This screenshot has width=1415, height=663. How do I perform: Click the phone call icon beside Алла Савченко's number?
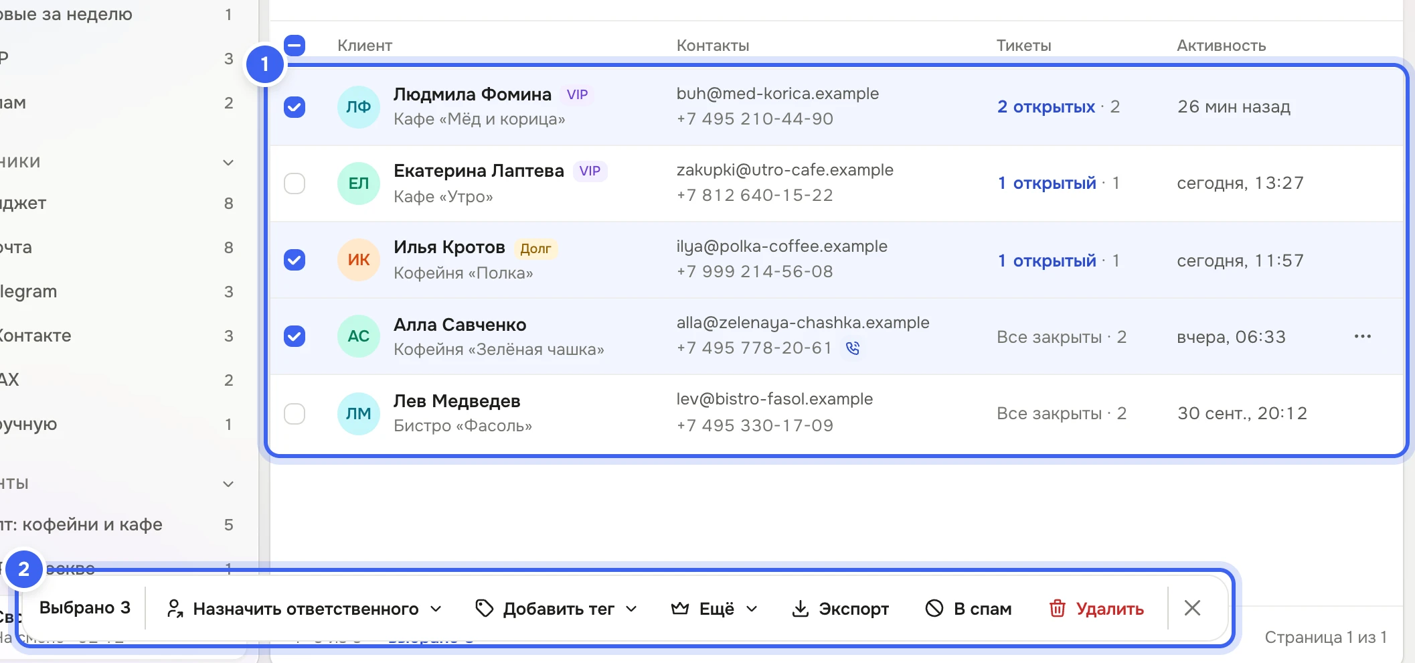853,348
